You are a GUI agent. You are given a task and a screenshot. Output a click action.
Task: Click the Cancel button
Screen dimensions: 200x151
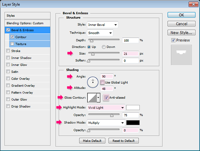[181, 24]
